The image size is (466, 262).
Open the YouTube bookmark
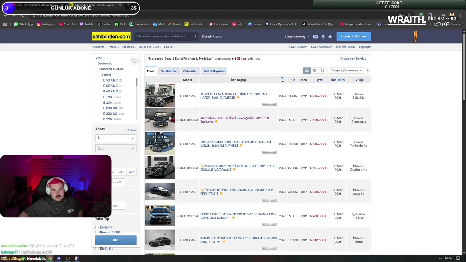[67, 24]
